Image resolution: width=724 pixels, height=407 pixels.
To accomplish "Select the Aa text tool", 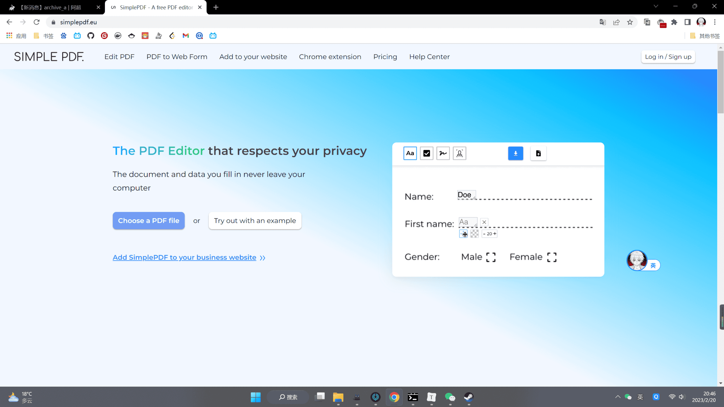I will pyautogui.click(x=410, y=153).
